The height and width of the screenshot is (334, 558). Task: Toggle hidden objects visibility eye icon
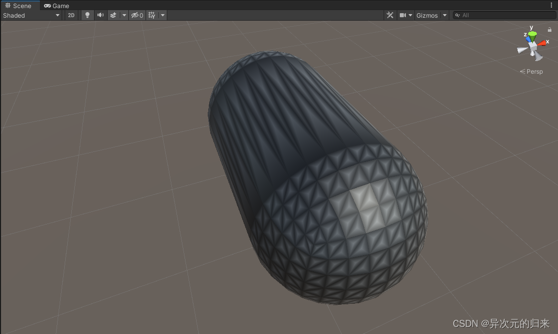pyautogui.click(x=137, y=15)
